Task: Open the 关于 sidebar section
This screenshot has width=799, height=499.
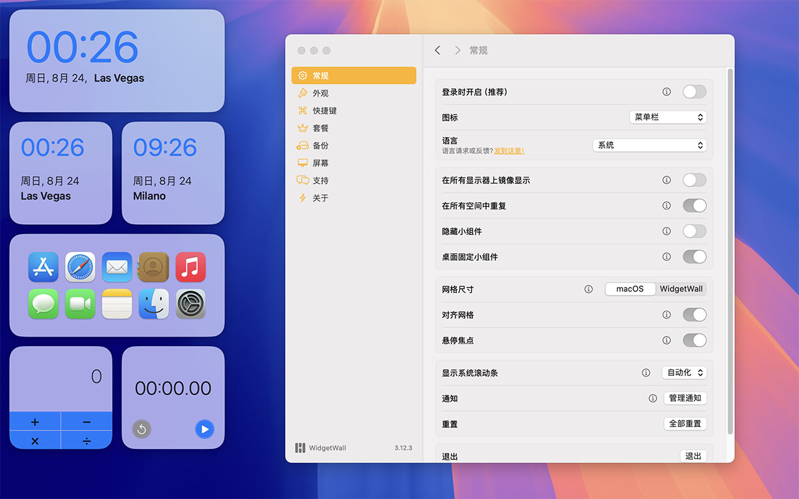Action: click(x=354, y=198)
